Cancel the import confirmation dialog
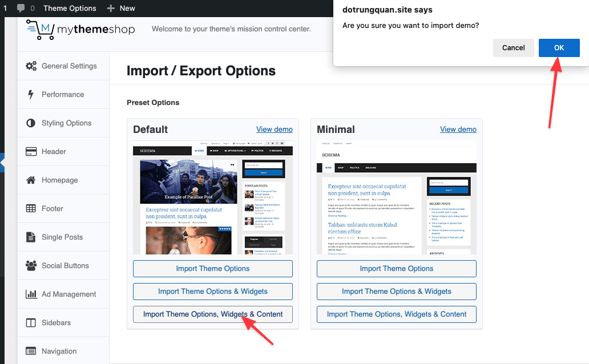589x364 pixels. 513,48
